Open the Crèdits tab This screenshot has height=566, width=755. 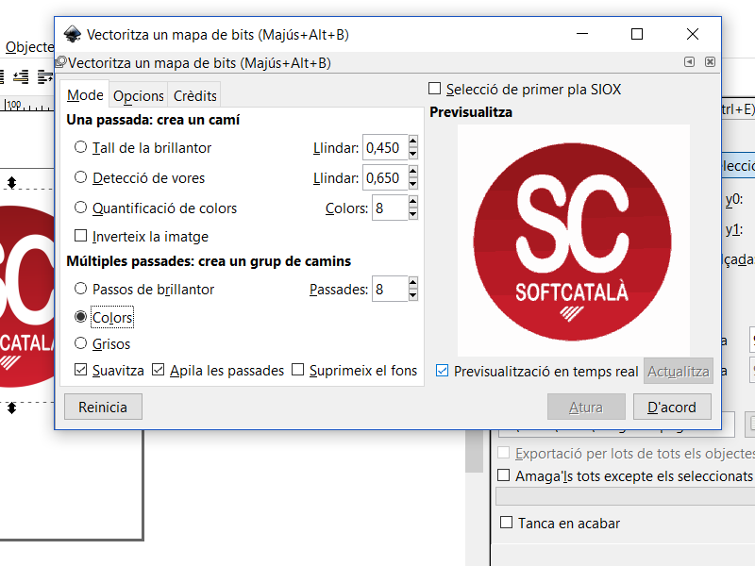coord(195,96)
